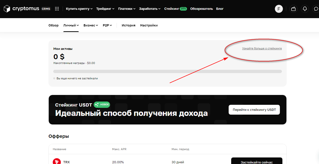The width and height of the screenshot is (319, 164).
Task: Click the 30 дней period value
Action: 178,162
